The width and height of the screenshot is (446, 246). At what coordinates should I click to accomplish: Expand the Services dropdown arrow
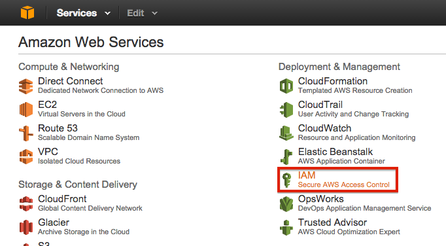coord(107,13)
